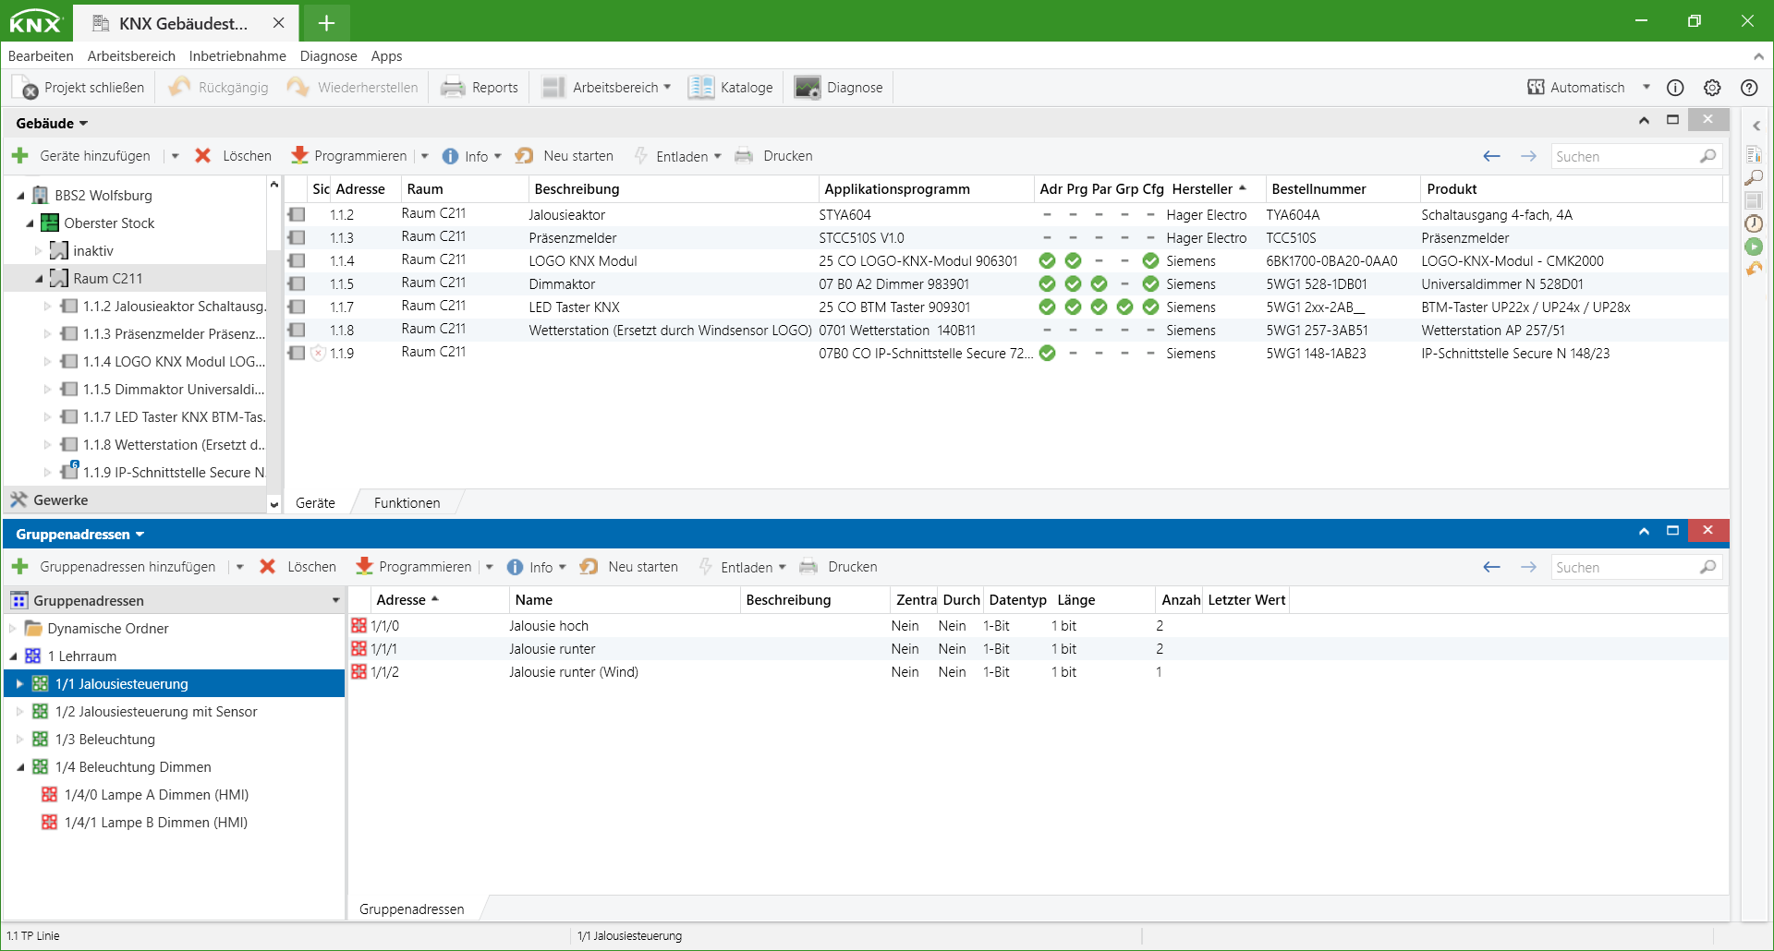The width and height of the screenshot is (1774, 951).
Task: Click Neu starten icon in Gebäude toolbar
Action: (x=525, y=156)
